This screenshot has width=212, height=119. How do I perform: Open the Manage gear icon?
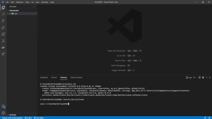(3, 113)
